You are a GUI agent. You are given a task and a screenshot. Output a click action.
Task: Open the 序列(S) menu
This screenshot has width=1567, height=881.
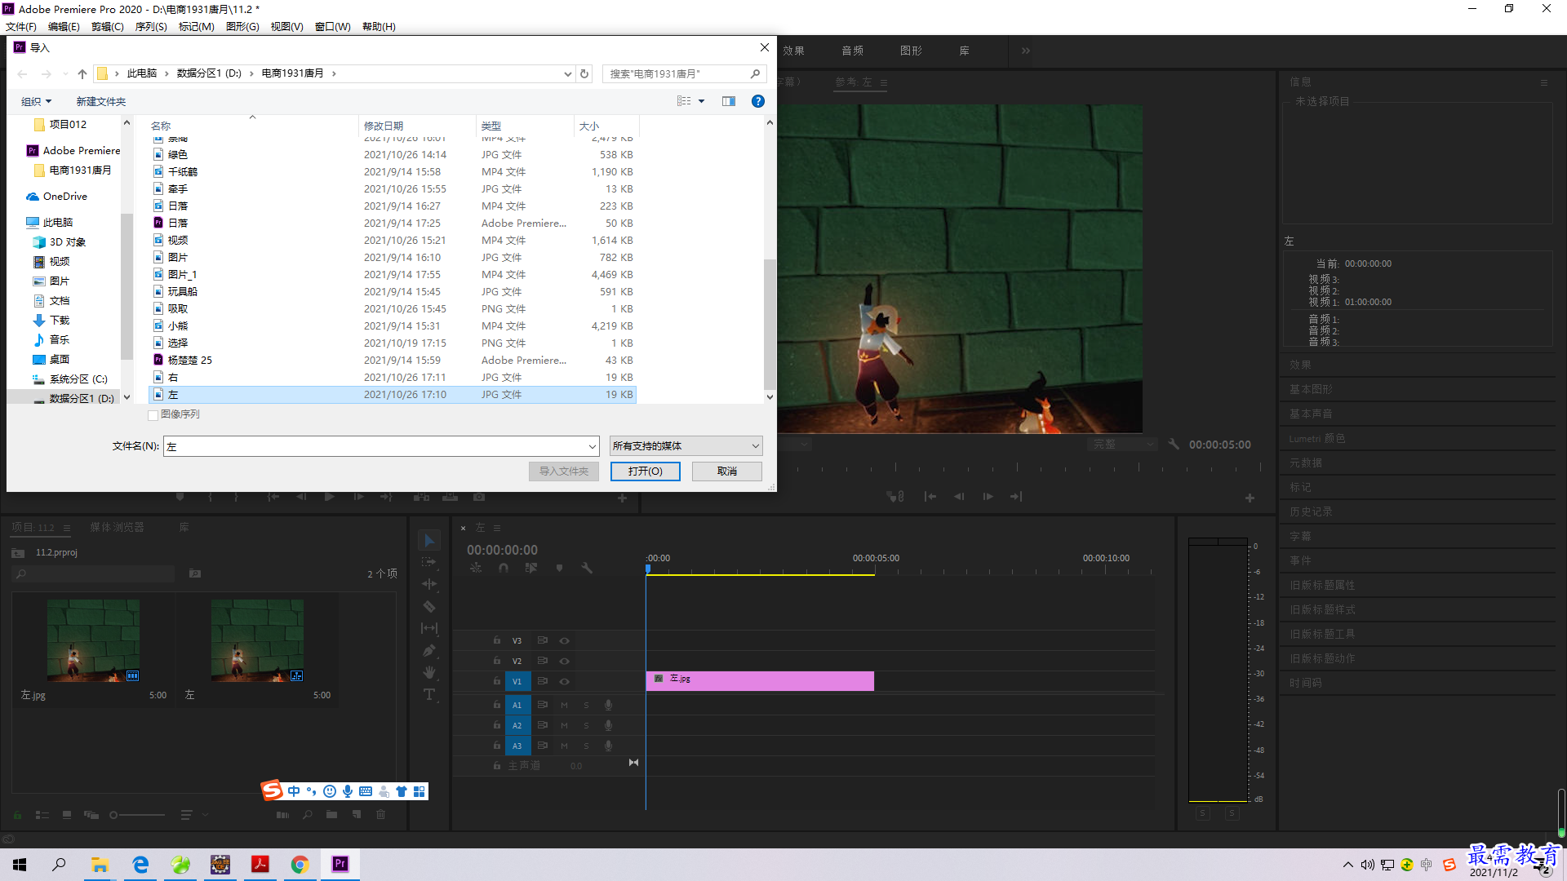(151, 27)
